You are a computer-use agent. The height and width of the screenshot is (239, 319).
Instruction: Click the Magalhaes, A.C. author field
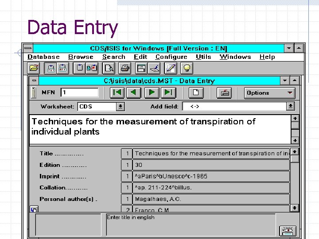pyautogui.click(x=211, y=199)
